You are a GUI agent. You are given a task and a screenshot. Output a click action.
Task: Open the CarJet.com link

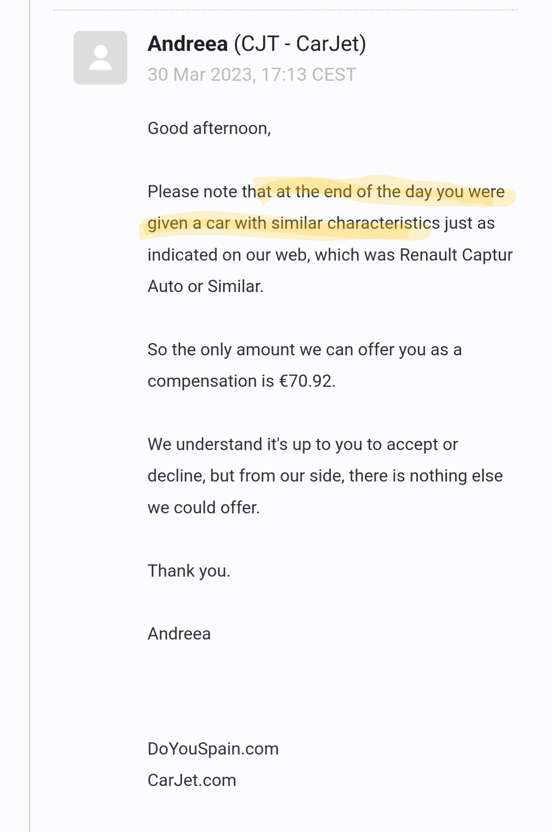point(192,780)
